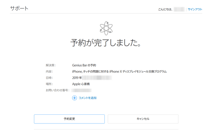The height and width of the screenshot is (135, 211).
Task: Click the Genius Bar atom icon
Action: click(x=106, y=28)
